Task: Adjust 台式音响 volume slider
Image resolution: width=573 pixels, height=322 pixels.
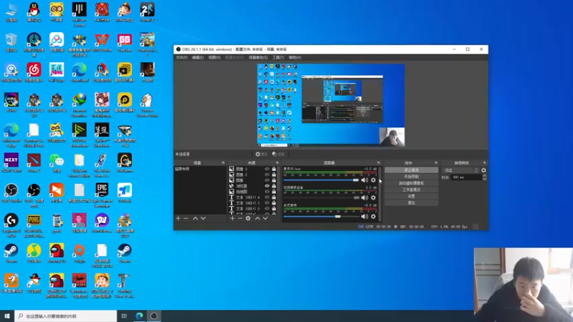Action: tap(321, 217)
